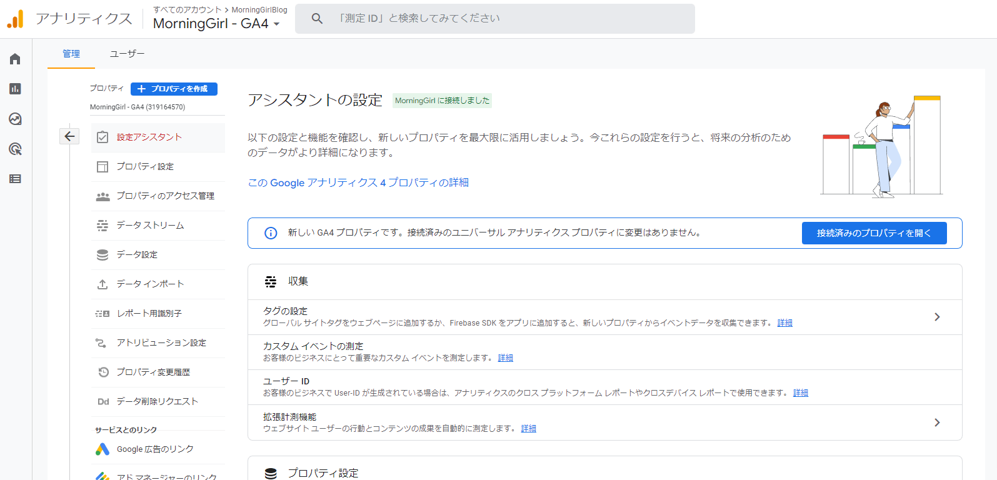The width and height of the screenshot is (997, 480).
Task: Open the MorningGirl - GA4 property dropdown
Action: (216, 24)
